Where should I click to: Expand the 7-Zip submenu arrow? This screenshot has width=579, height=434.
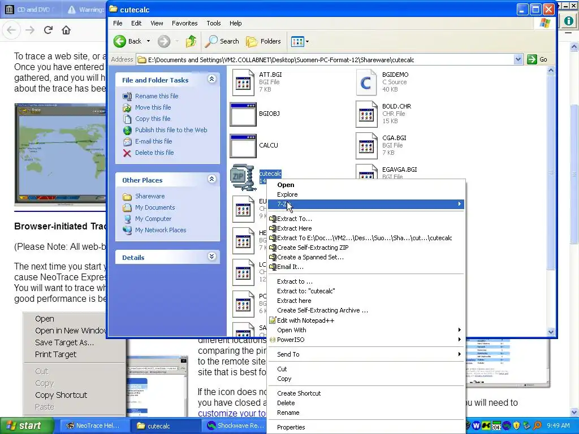[x=459, y=203]
